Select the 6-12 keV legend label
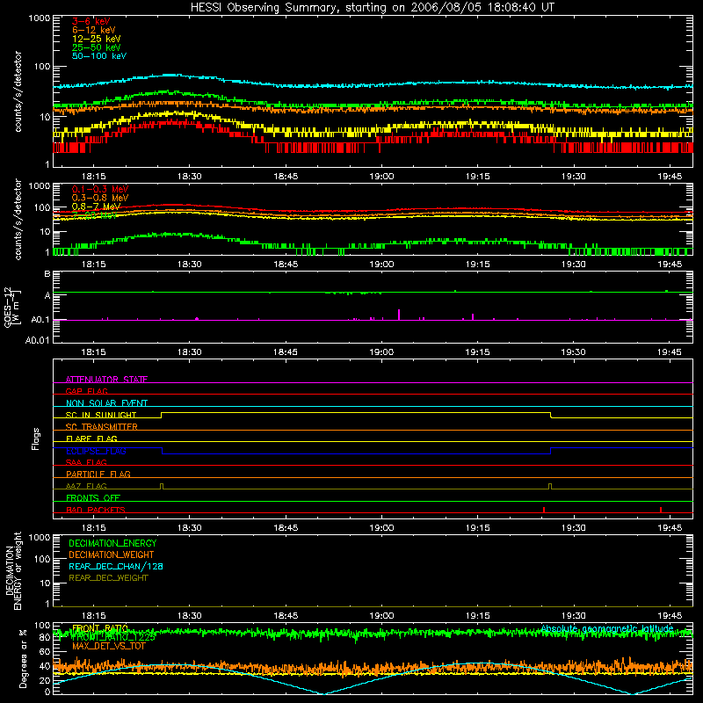The image size is (703, 703). [x=94, y=30]
